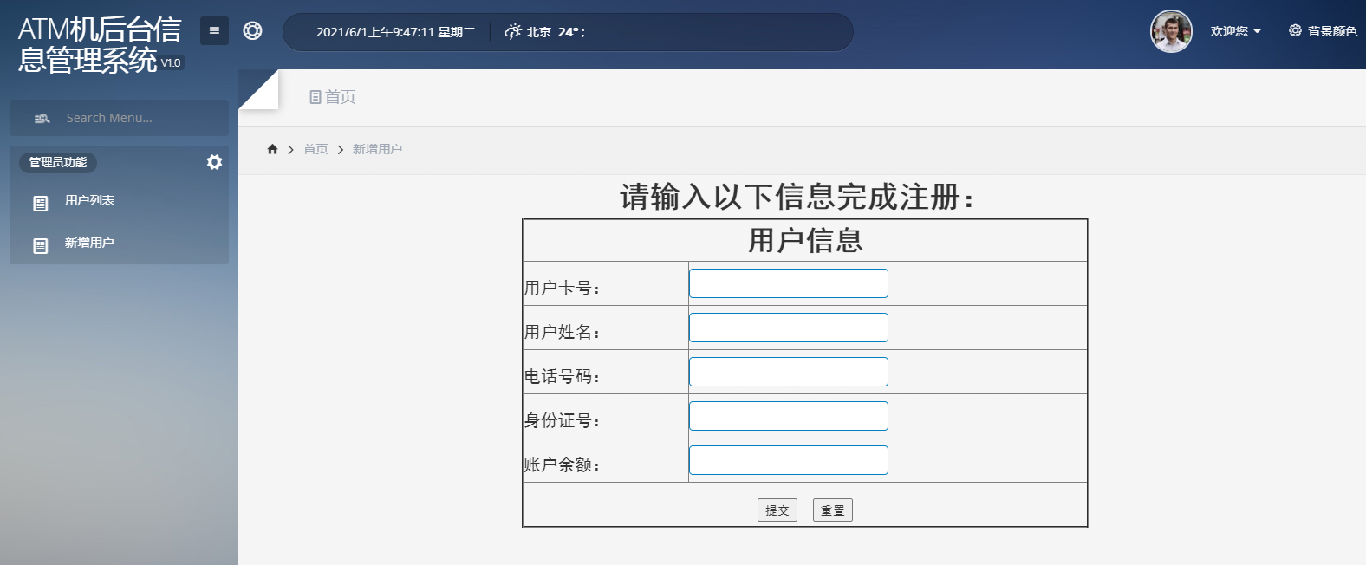Click the weather icon beside 北京
This screenshot has height=565, width=1366.
[513, 32]
